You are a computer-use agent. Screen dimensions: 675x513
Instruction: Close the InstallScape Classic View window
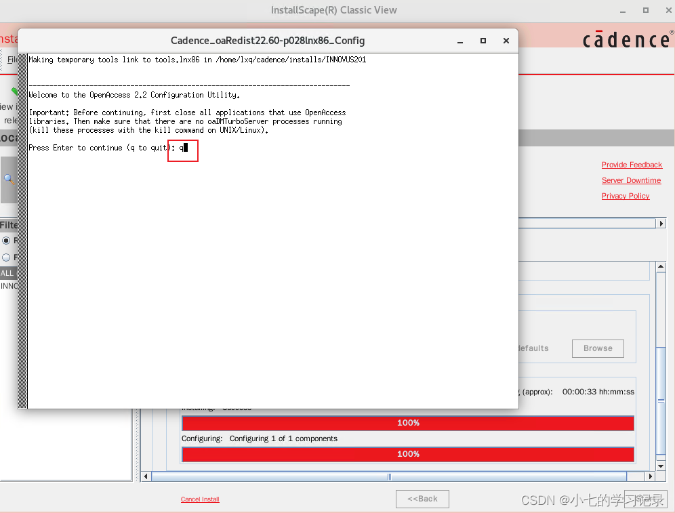tap(668, 10)
